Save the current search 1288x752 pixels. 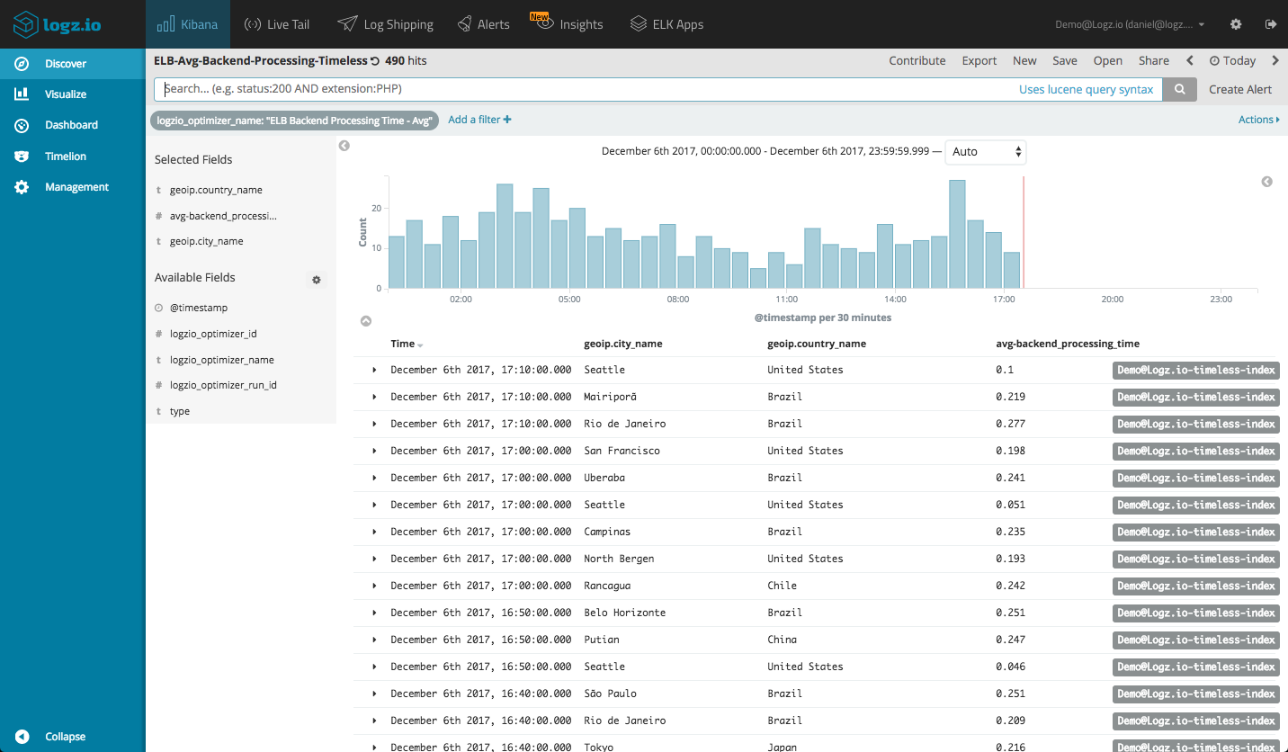coord(1065,61)
